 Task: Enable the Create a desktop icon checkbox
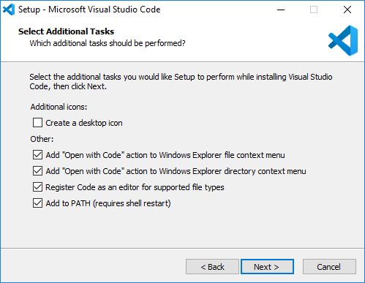click(37, 123)
